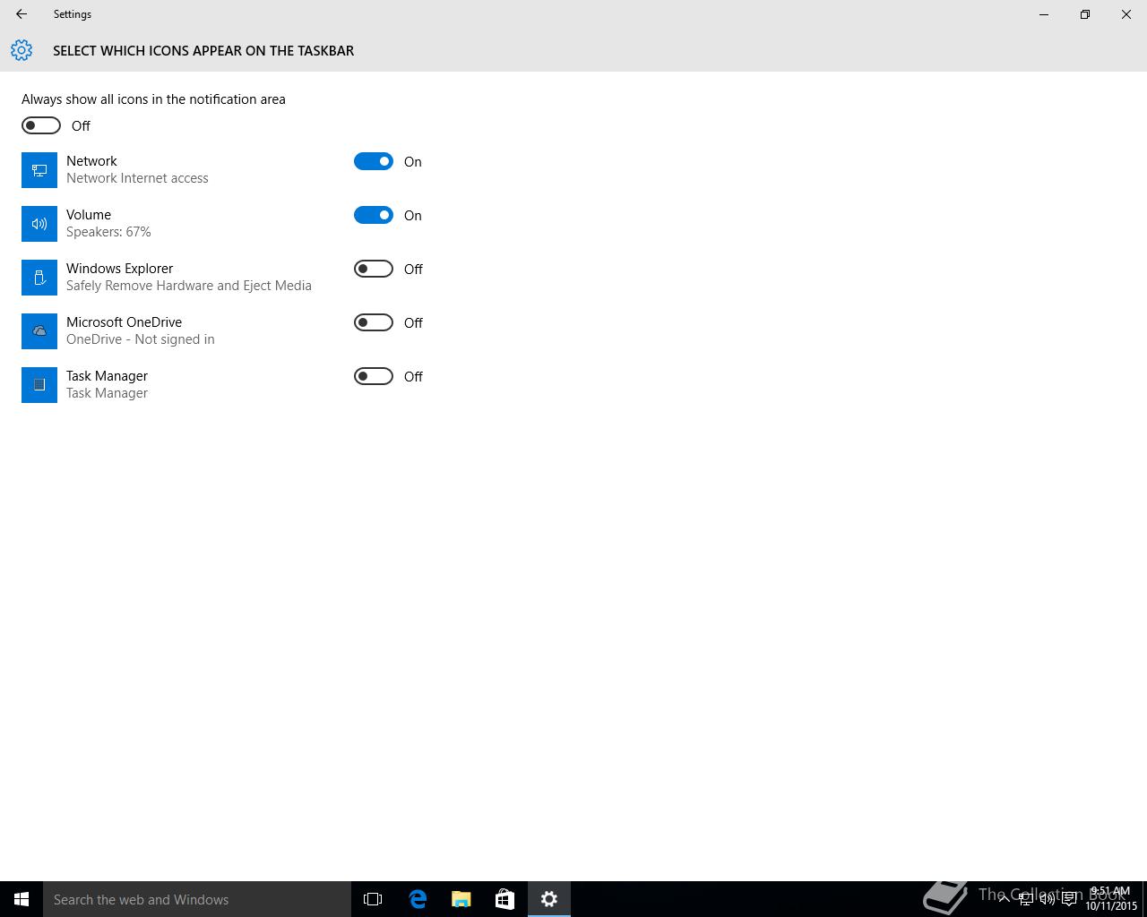Screen dimensions: 1147x917
Task: Turn off the Network toggle
Action: point(374,161)
